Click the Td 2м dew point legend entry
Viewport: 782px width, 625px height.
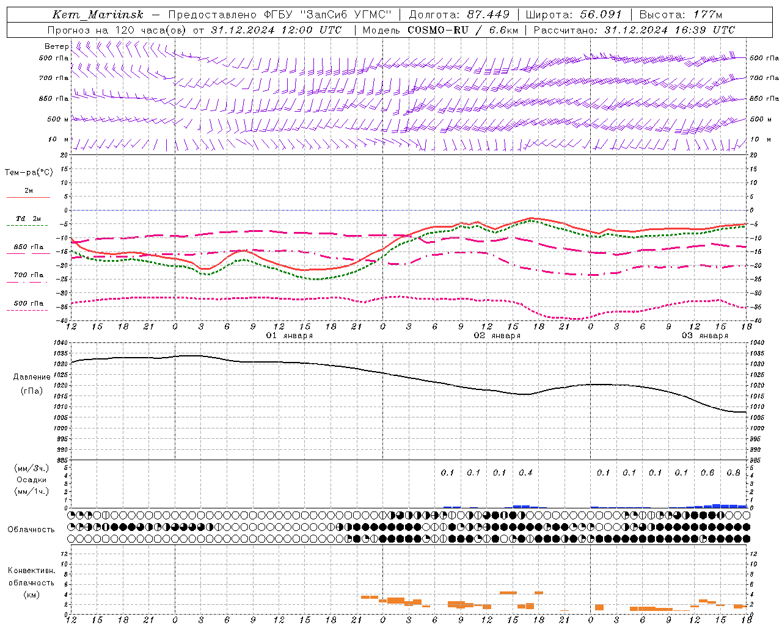(29, 219)
